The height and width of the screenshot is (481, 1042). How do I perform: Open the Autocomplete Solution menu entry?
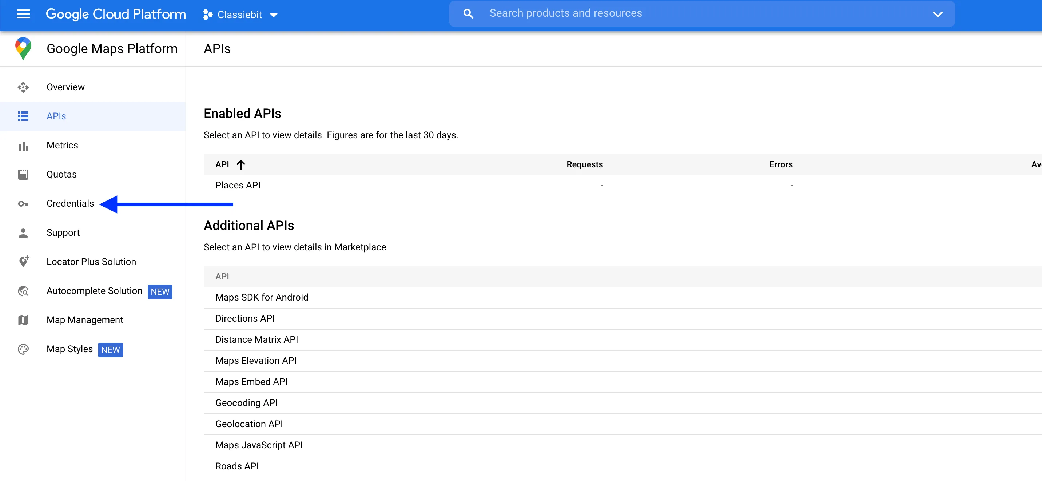[94, 290]
